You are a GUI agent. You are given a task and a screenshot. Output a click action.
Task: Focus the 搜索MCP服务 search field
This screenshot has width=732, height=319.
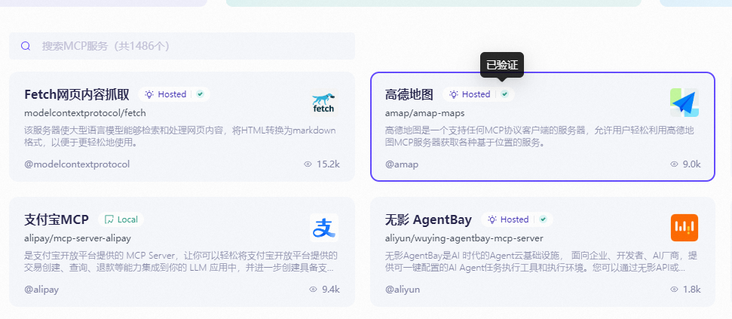182,46
